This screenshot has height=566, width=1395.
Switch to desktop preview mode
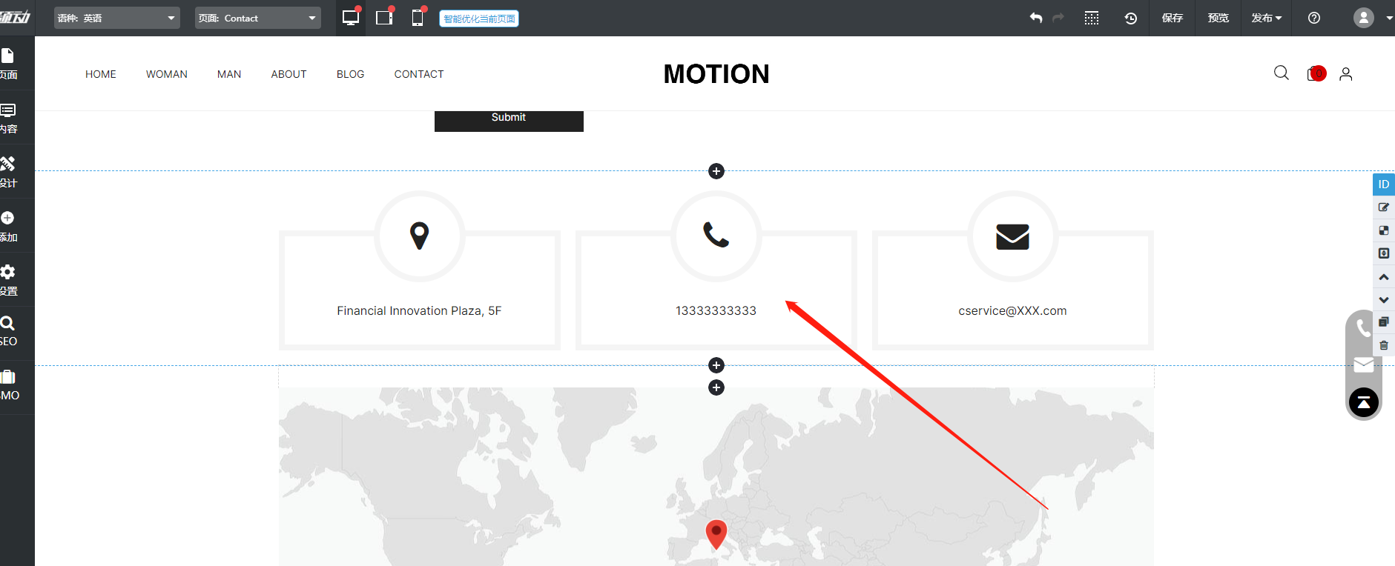[350, 18]
